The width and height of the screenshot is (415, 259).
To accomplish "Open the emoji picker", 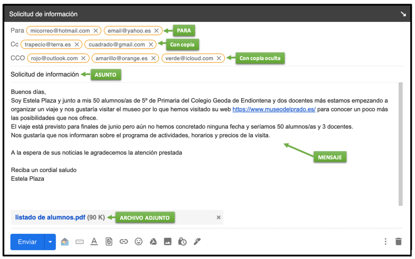I will click(139, 242).
